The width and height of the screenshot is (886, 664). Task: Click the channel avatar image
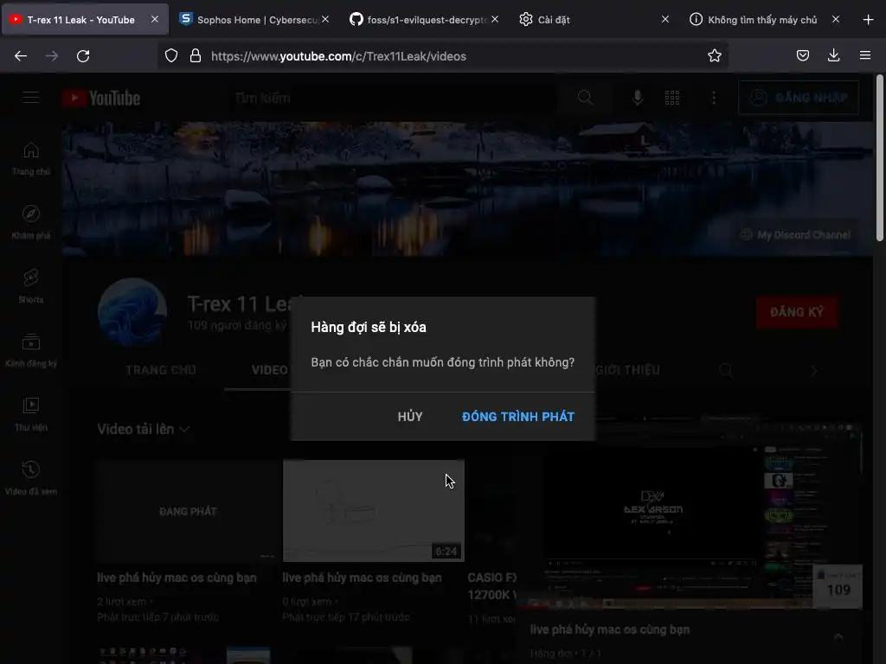[x=132, y=311]
